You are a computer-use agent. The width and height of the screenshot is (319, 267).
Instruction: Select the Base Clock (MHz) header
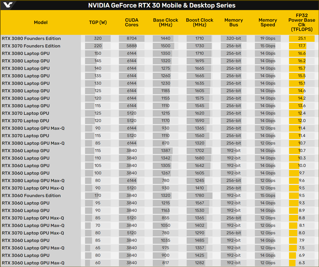point(165,22)
